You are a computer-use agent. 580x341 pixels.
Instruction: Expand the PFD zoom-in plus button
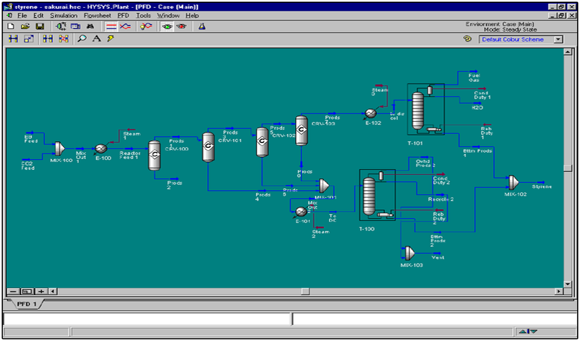point(41,291)
